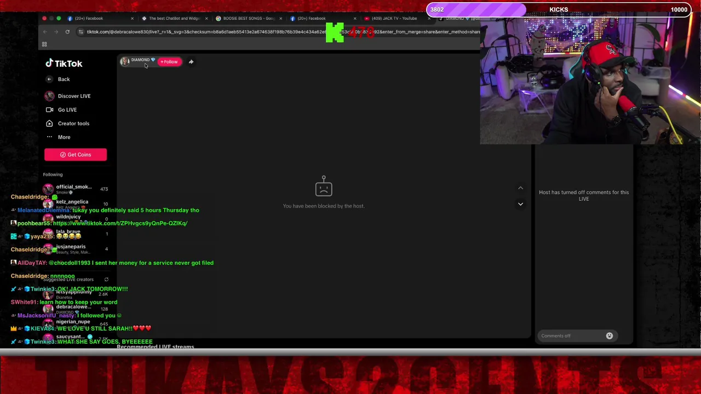The image size is (701, 394).
Task: Close The best ChatBot tab
Action: coord(206,19)
